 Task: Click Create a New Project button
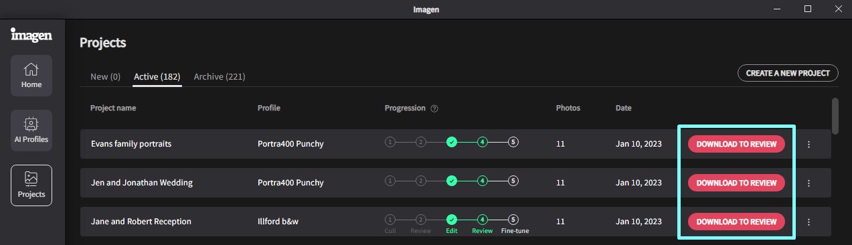tap(788, 73)
